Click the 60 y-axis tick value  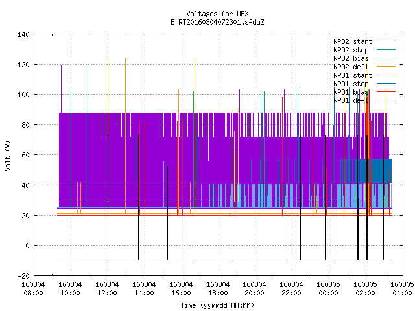(x=25, y=155)
